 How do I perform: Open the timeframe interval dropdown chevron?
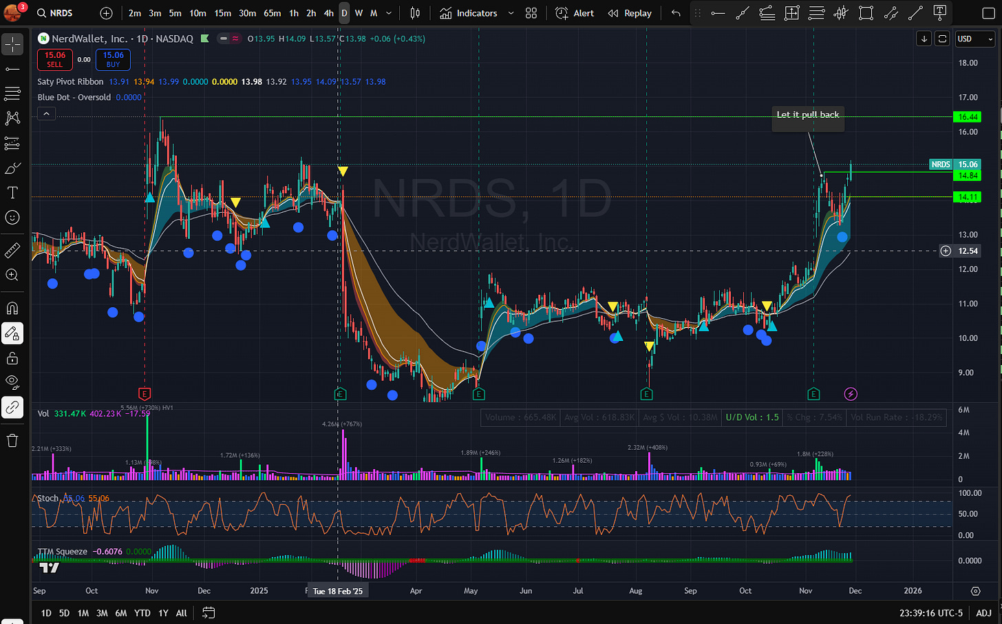[389, 13]
